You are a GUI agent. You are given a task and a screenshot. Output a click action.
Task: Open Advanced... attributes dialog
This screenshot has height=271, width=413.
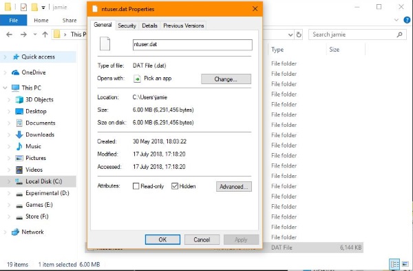point(234,187)
